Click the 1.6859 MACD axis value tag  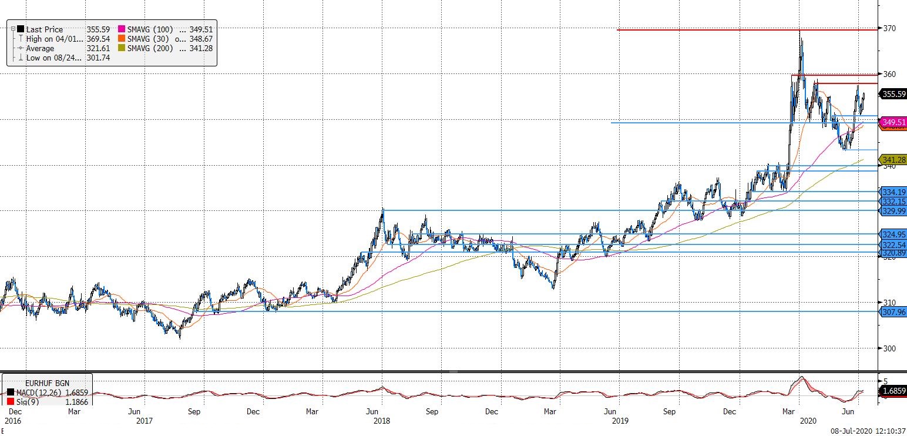click(892, 390)
